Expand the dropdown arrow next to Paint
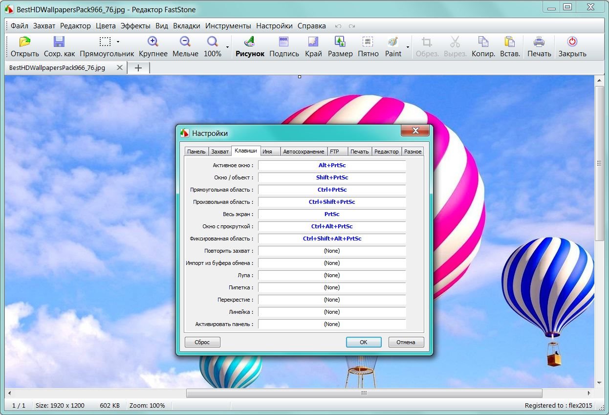The image size is (609, 415). (408, 47)
